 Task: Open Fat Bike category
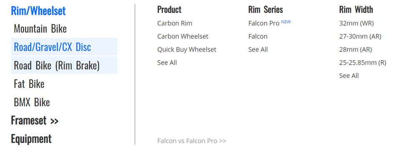pyautogui.click(x=29, y=84)
